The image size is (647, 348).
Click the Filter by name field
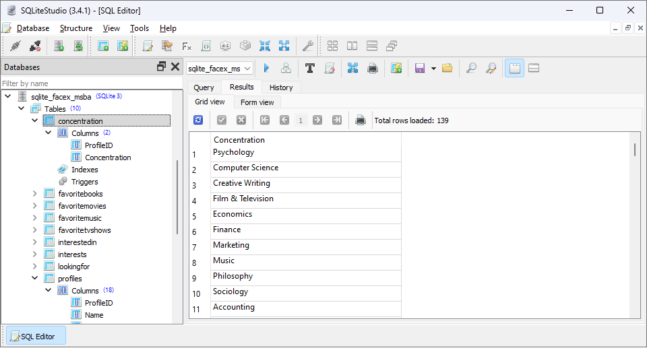click(x=92, y=83)
